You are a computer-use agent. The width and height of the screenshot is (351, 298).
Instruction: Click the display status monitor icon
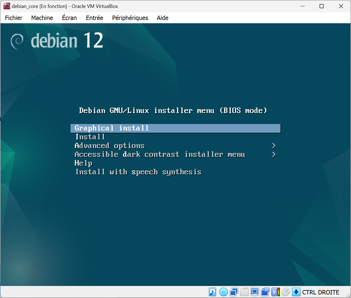(x=255, y=292)
